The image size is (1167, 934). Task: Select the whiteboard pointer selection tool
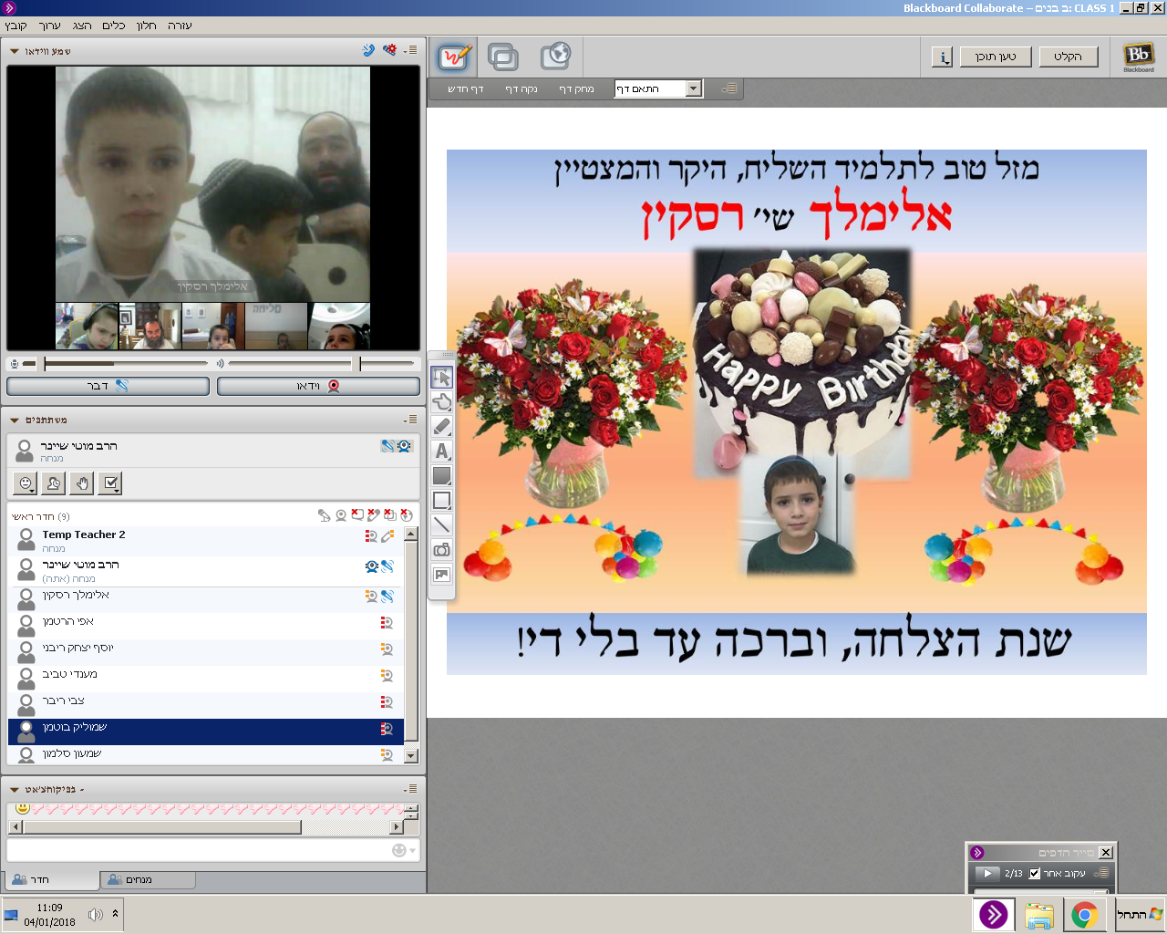[x=441, y=377]
